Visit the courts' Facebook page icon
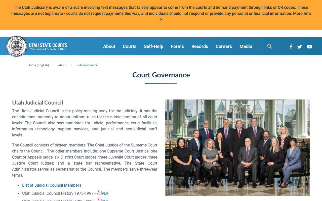The height and width of the screenshot is (201, 322). tap(291, 46)
